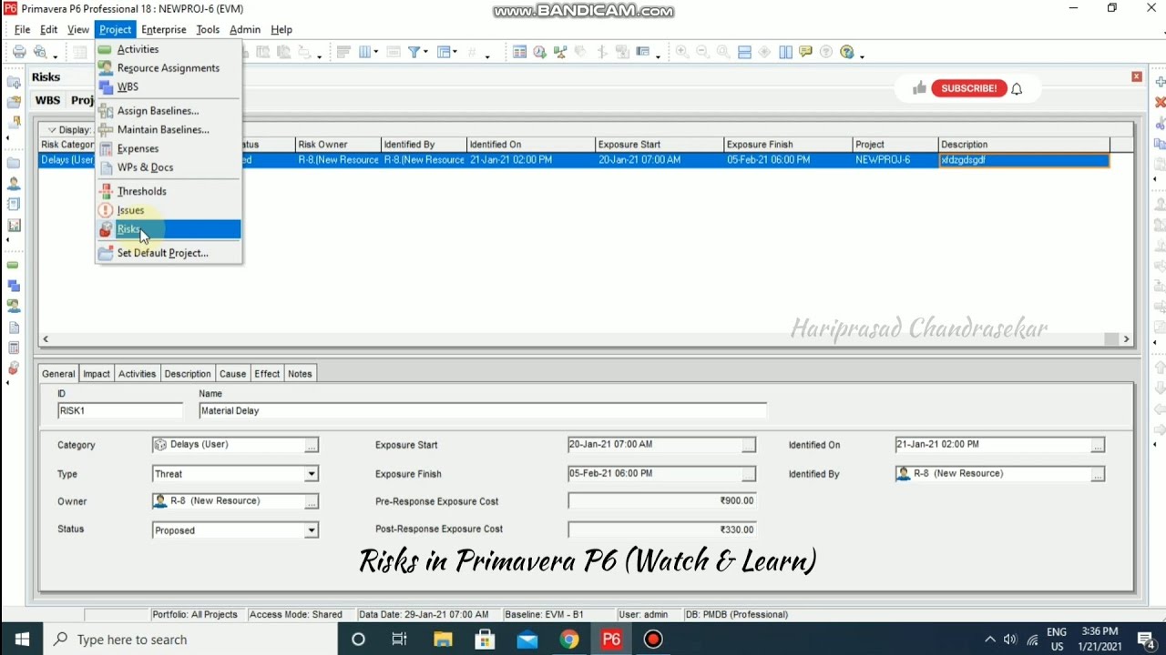Open the Mail app from the taskbar
This screenshot has height=655, width=1166.
click(x=527, y=640)
